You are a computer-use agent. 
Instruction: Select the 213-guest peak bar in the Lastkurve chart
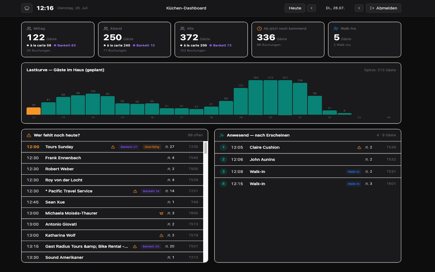click(271, 97)
